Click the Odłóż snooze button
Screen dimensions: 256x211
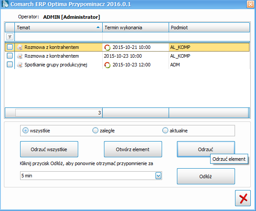click(206, 176)
